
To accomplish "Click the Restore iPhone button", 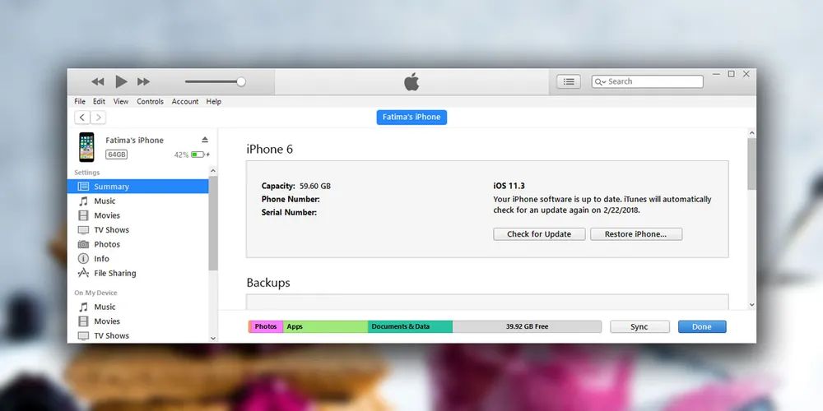I will 636,234.
